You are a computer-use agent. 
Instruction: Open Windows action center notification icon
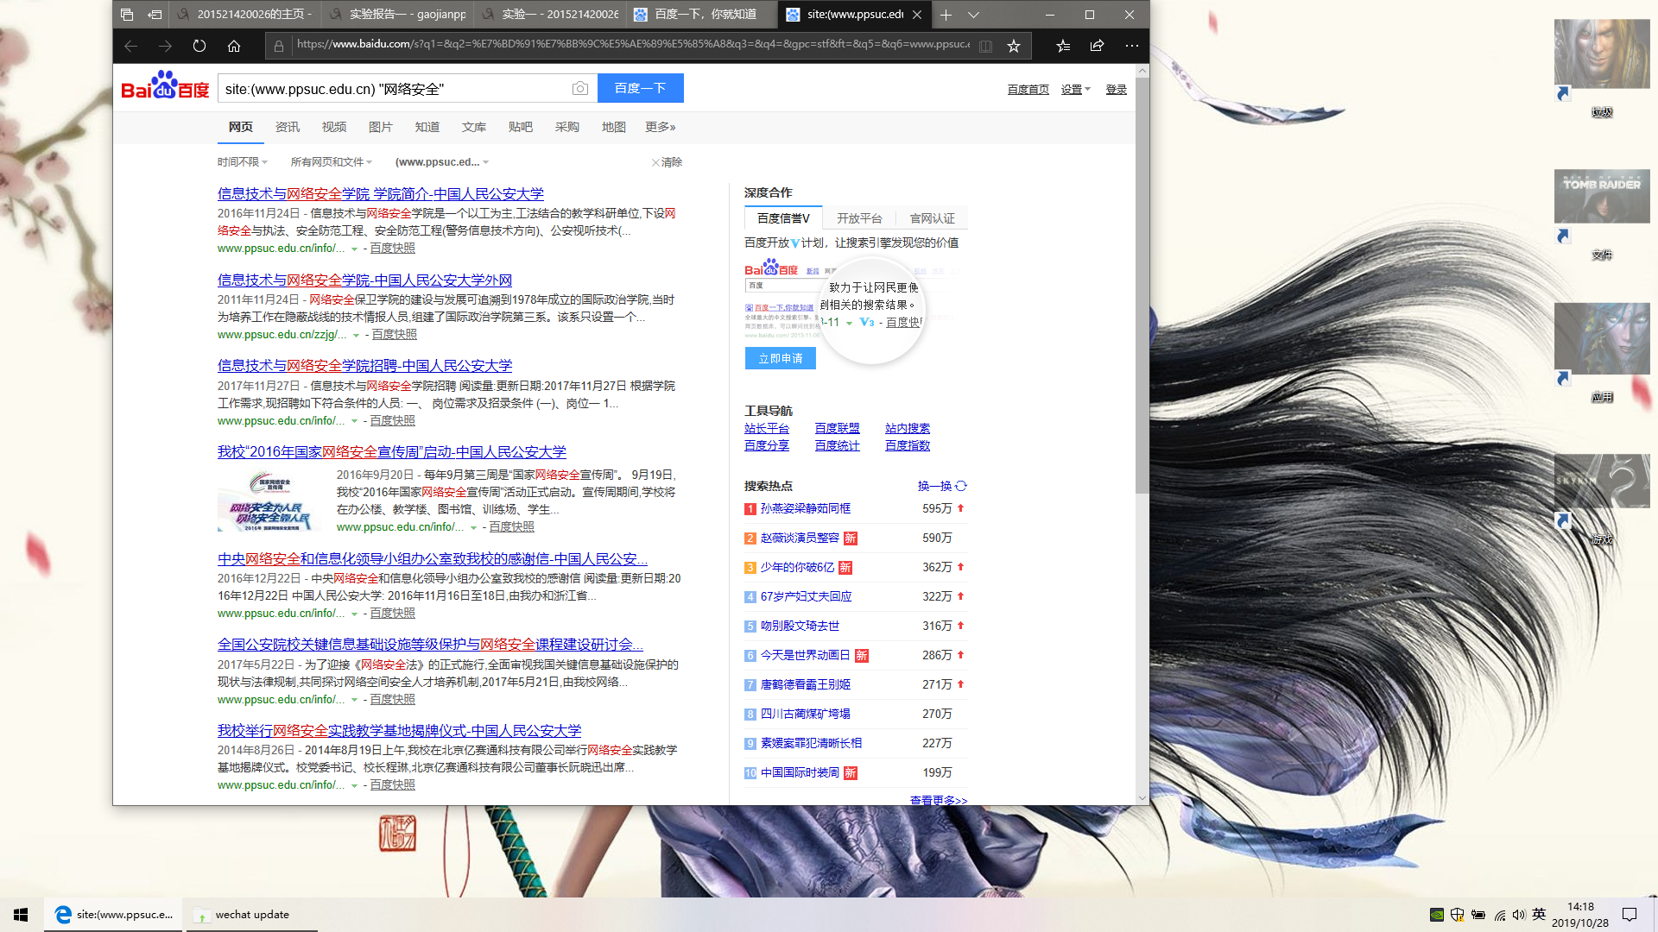click(x=1630, y=915)
